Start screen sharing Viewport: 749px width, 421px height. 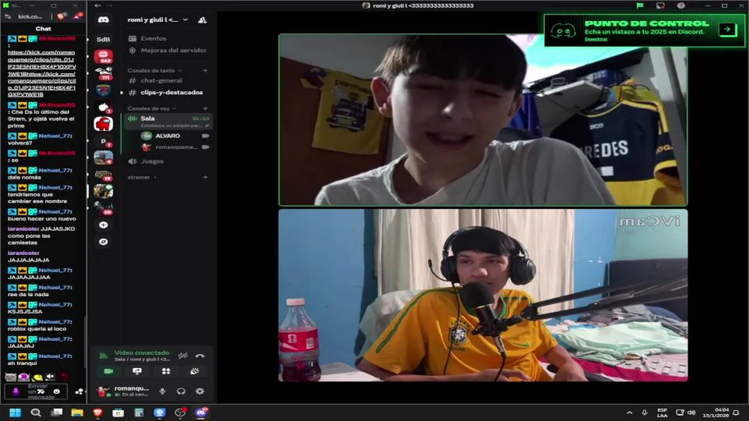137,371
